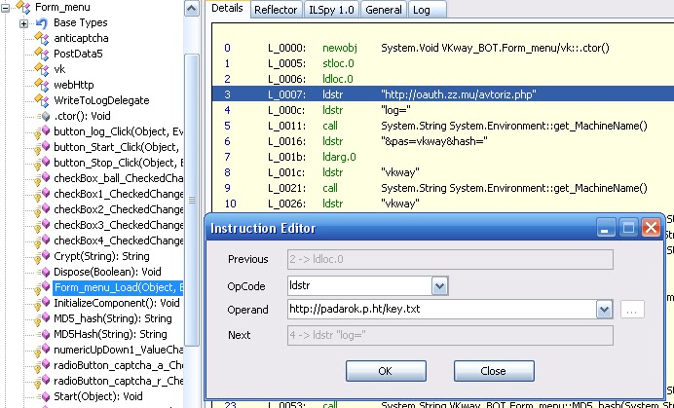Viewport: 674px width, 408px height.
Task: Close the Instruction Editor with the X
Action: pos(651,228)
